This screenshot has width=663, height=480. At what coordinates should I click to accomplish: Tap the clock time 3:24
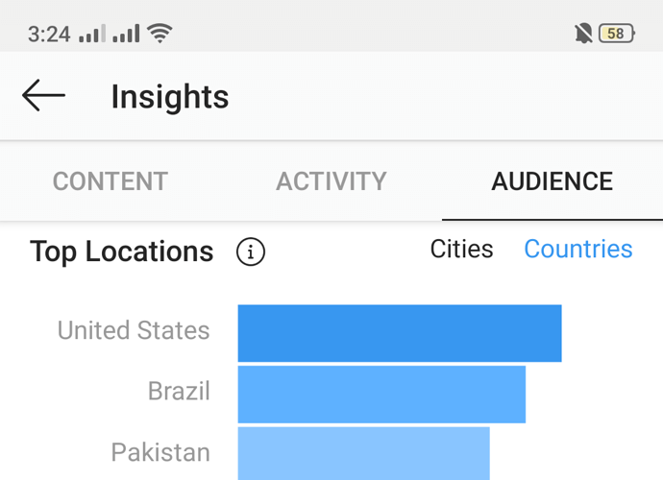48,34
